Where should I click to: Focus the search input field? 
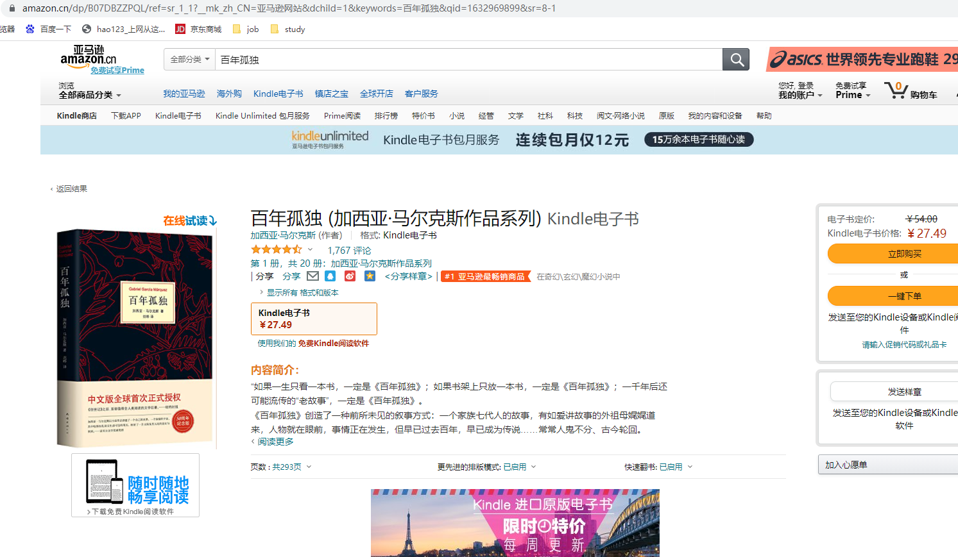pyautogui.click(x=469, y=60)
